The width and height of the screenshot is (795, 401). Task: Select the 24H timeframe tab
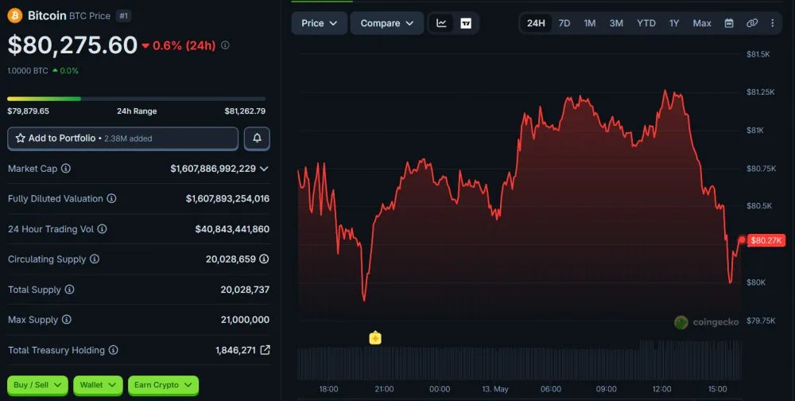[x=536, y=23]
